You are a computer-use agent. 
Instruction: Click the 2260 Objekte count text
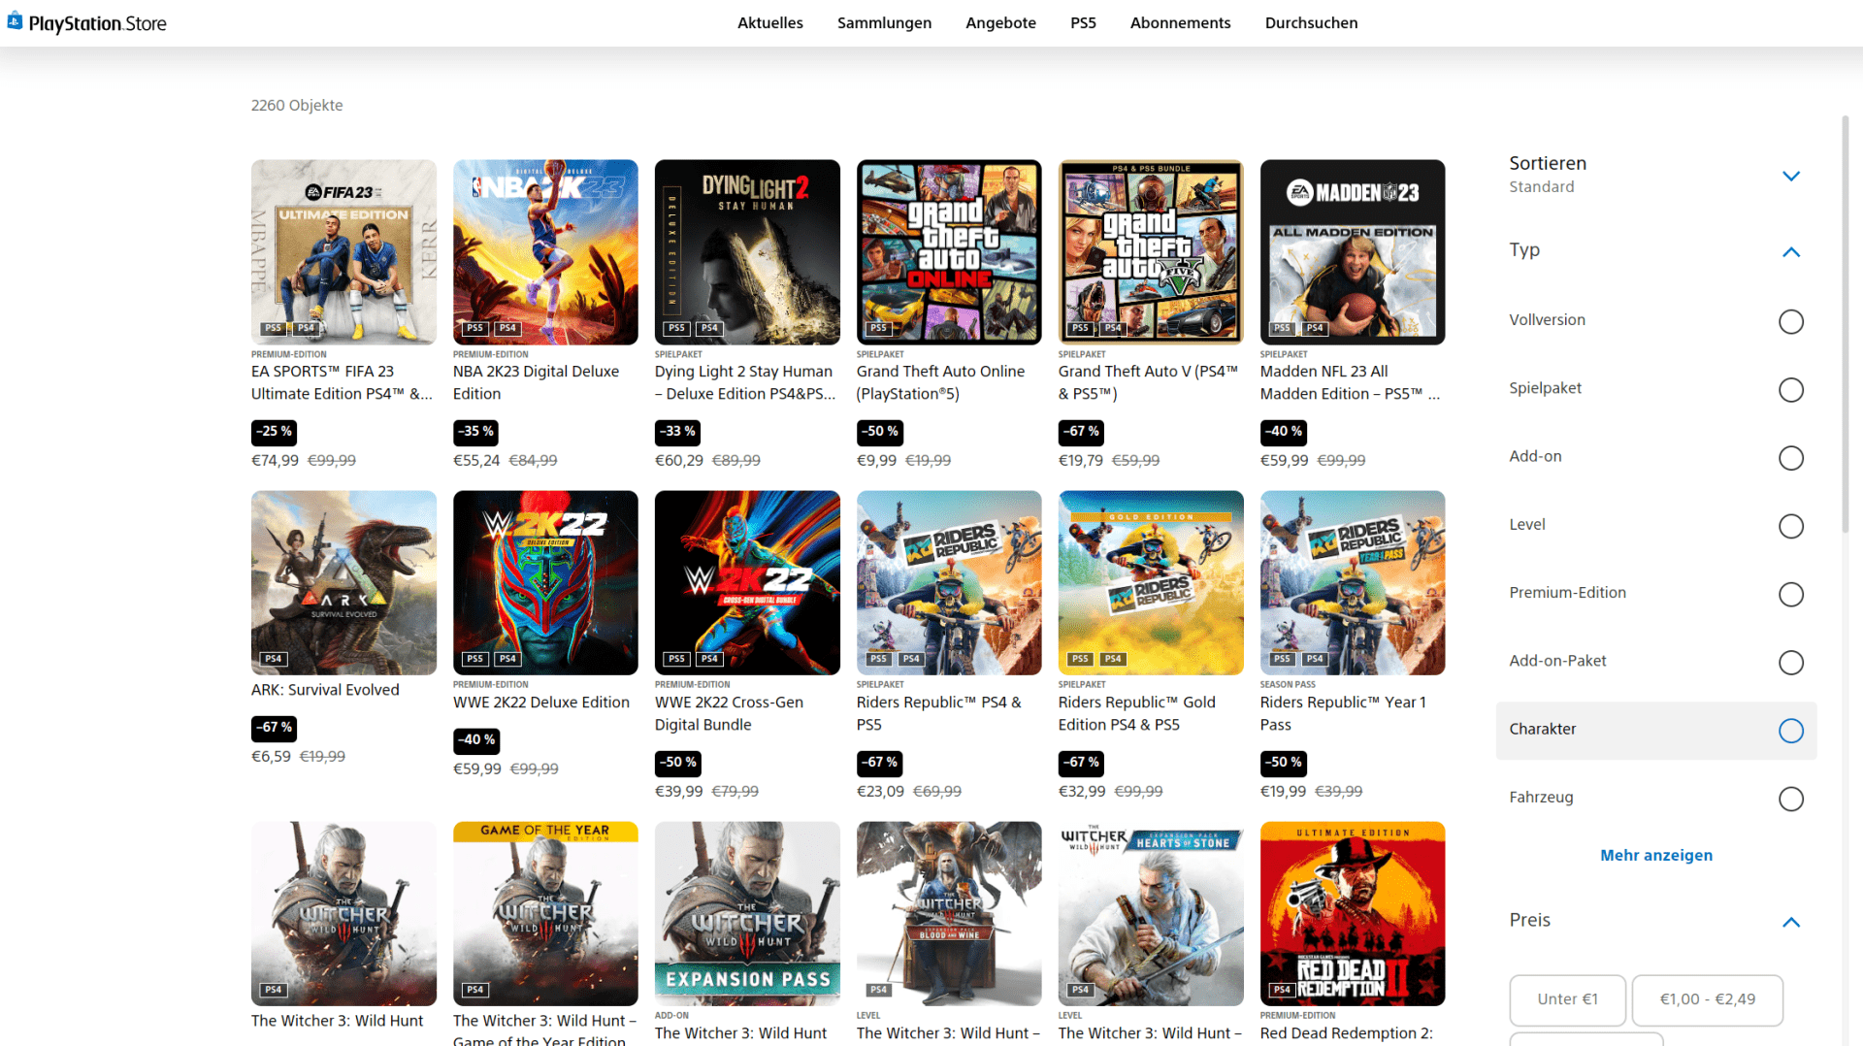point(297,105)
